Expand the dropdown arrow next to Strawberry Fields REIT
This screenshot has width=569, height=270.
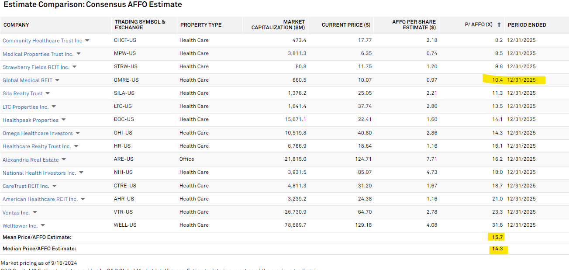tap(74, 67)
